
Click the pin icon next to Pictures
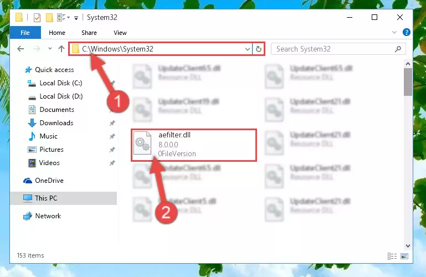click(x=112, y=150)
